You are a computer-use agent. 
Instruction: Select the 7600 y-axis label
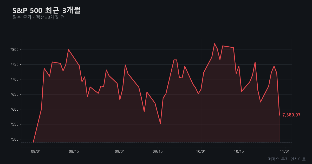(x=14, y=109)
